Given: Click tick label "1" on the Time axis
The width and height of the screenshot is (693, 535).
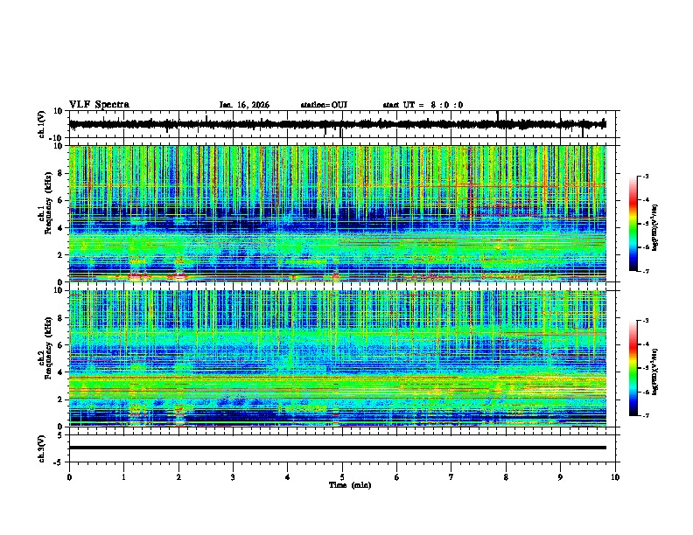Looking at the screenshot, I should (123, 477).
